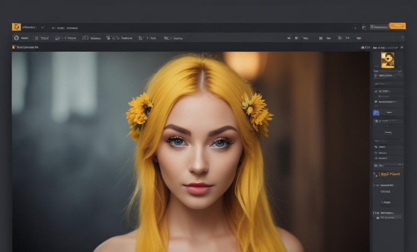This screenshot has width=417, height=252.
Task: Click the orange app logo icon
Action: (x=16, y=27)
